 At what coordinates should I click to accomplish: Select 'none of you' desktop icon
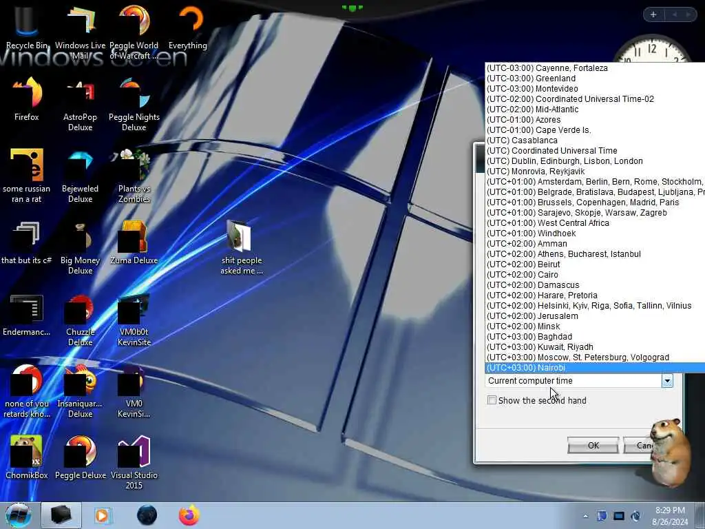coord(27,391)
